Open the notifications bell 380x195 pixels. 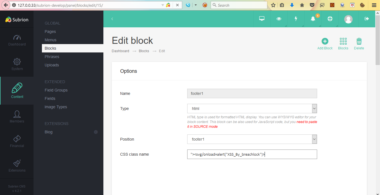tap(313, 19)
